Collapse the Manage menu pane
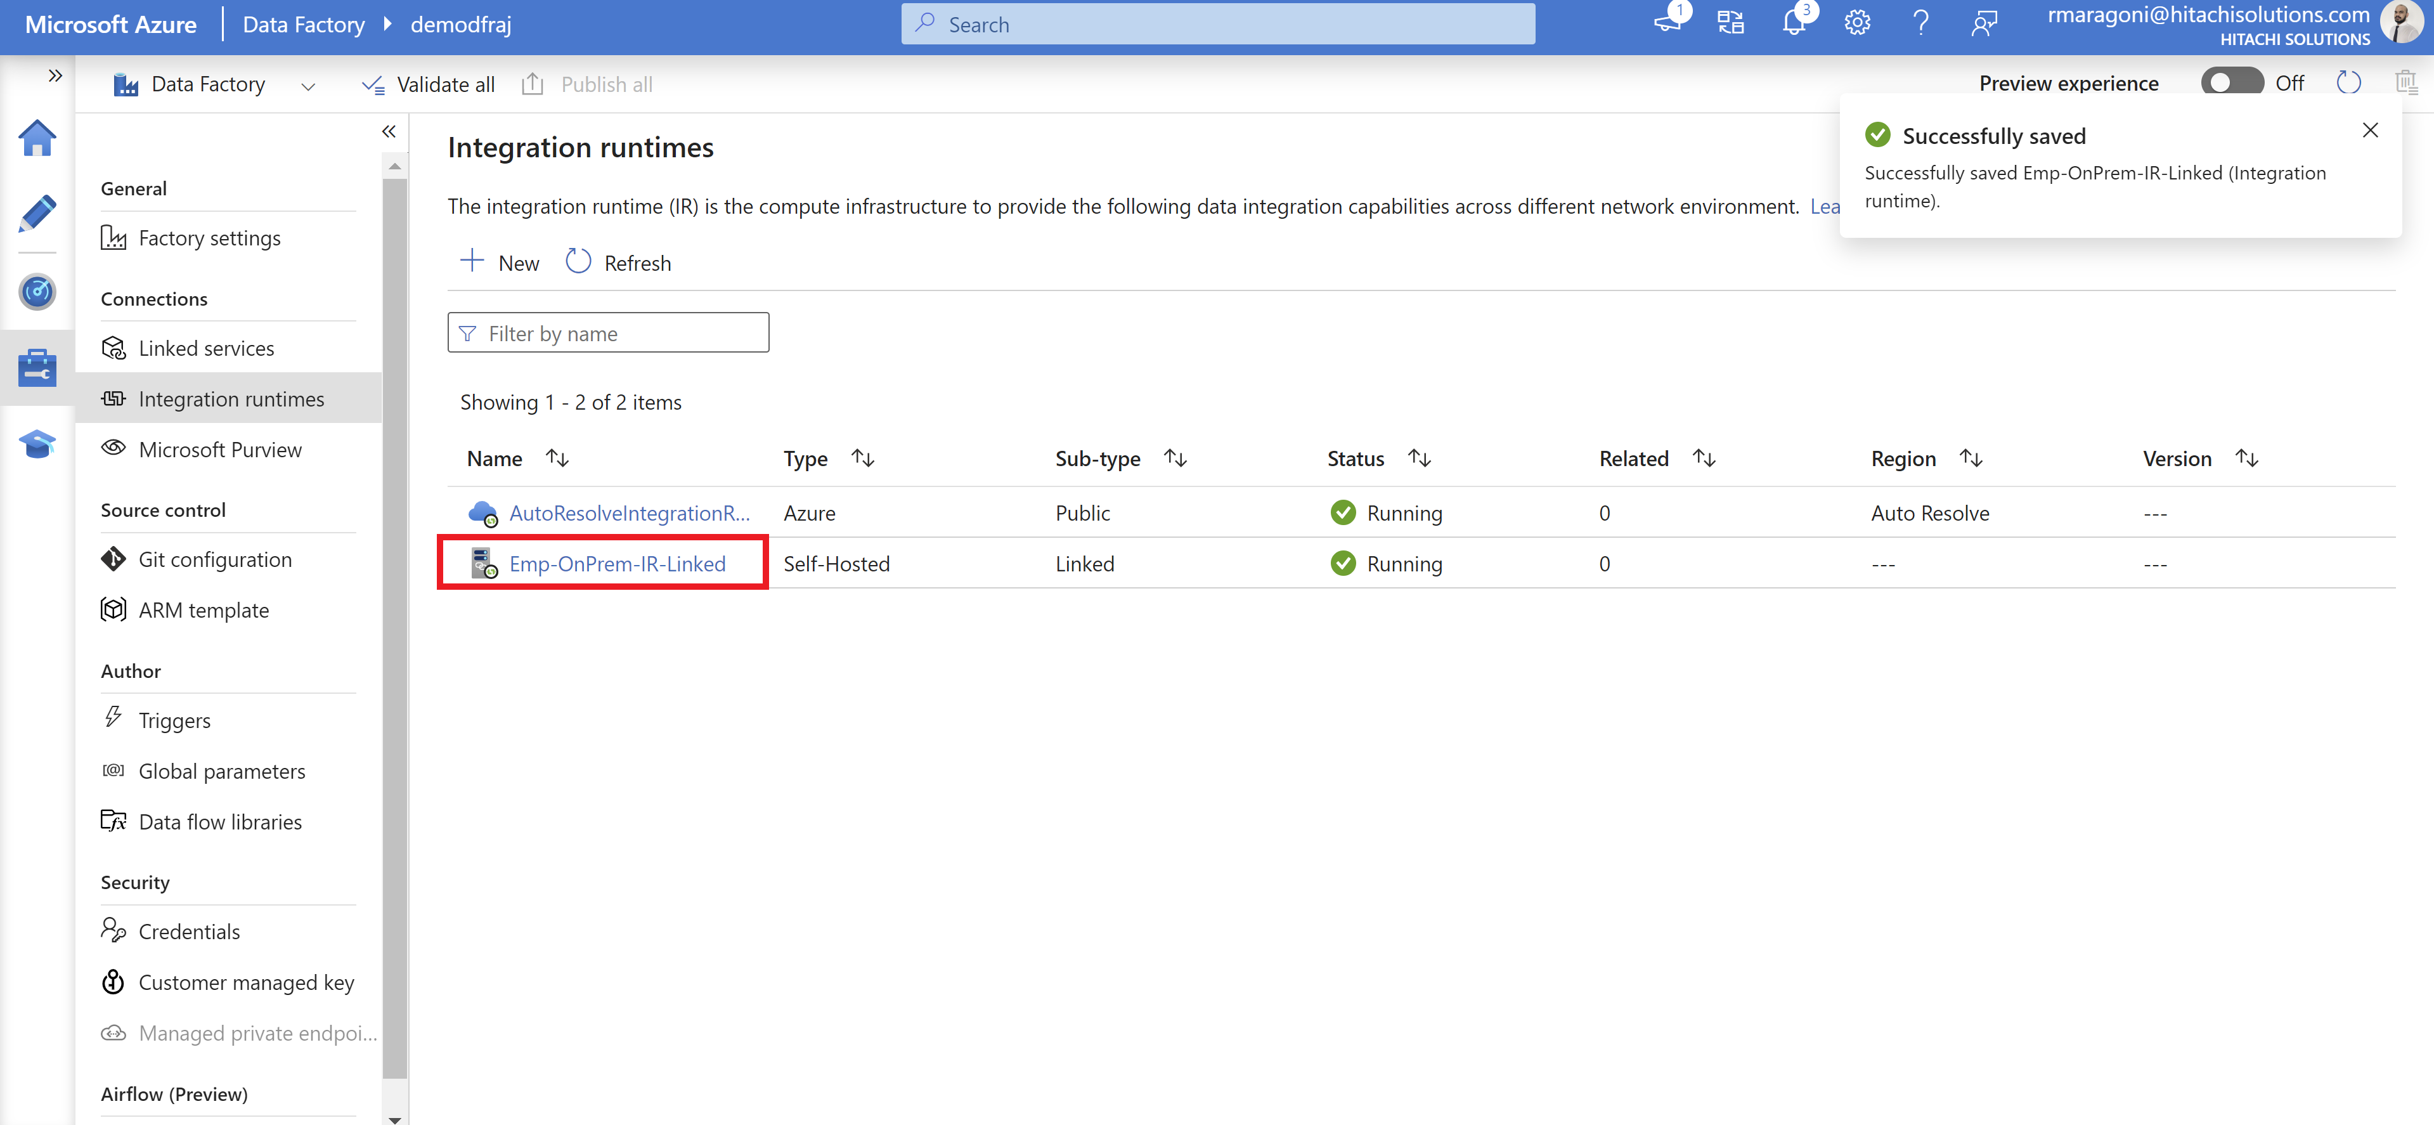2434x1125 pixels. point(389,131)
